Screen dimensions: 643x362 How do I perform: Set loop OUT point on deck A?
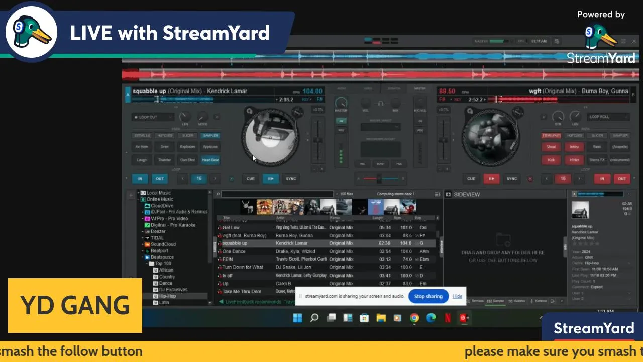coord(159,179)
